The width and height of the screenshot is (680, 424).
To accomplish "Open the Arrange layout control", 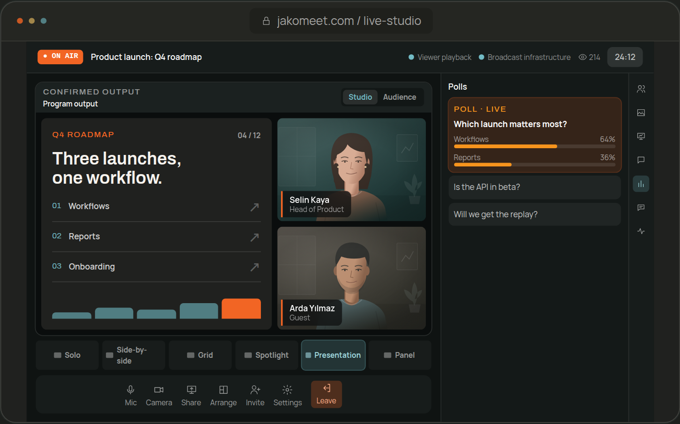I will 223,395.
